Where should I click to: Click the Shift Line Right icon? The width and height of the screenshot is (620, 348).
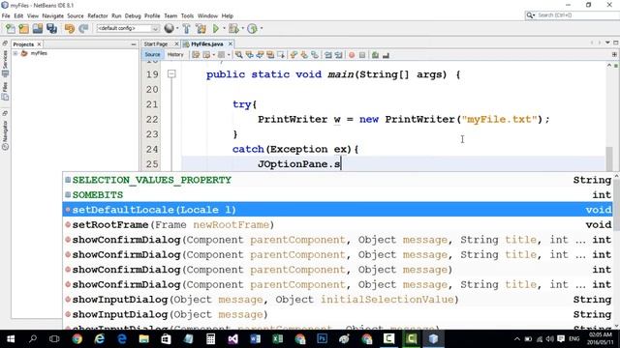[338, 55]
